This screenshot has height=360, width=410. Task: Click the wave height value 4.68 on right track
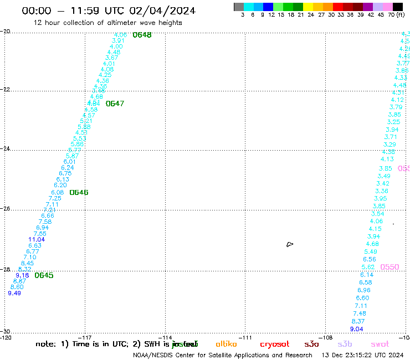pos(372,244)
